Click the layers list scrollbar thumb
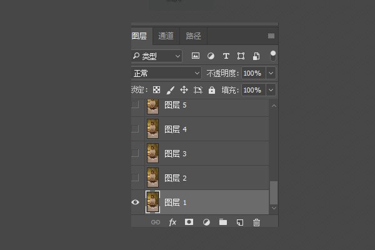The image size is (375, 250). (x=274, y=192)
